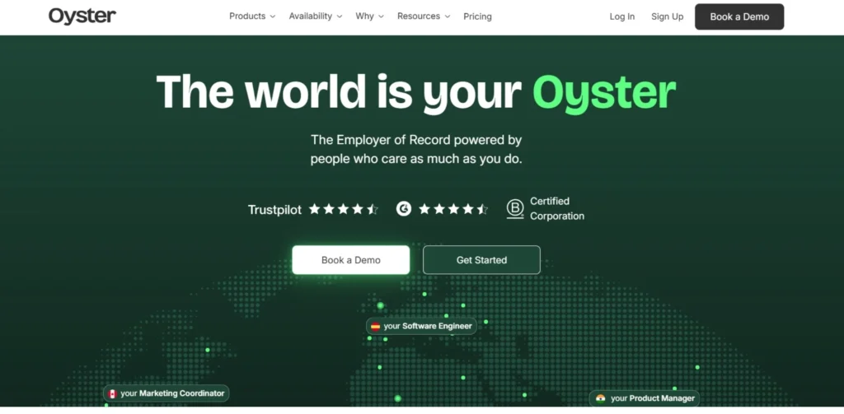Click the Trustpilot label

click(274, 210)
